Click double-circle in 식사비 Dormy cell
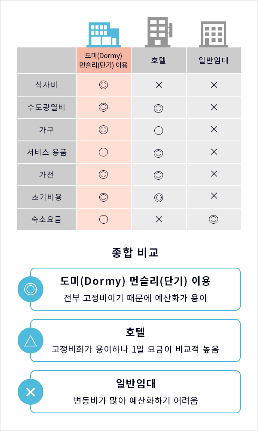 103,85
